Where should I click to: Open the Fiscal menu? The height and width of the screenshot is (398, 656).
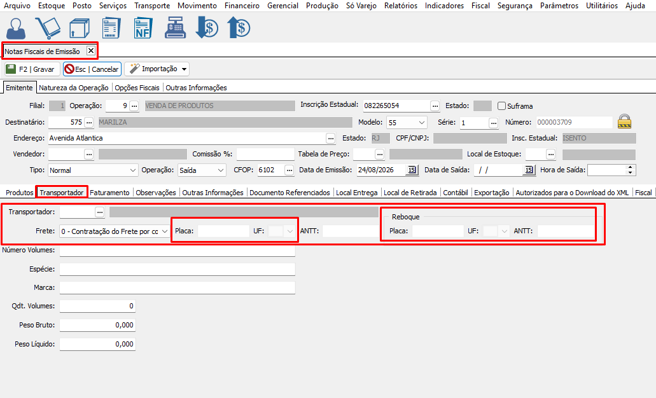[x=480, y=6]
